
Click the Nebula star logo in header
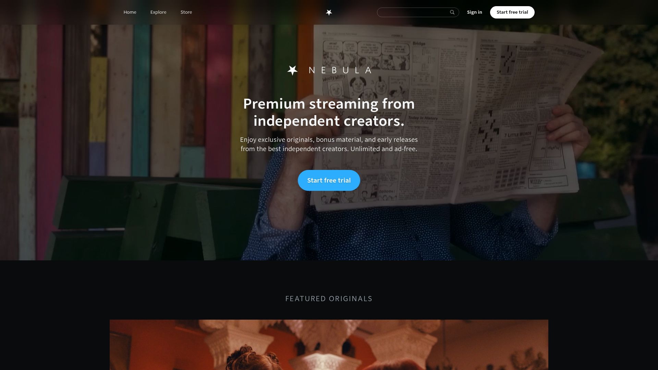coord(329,12)
